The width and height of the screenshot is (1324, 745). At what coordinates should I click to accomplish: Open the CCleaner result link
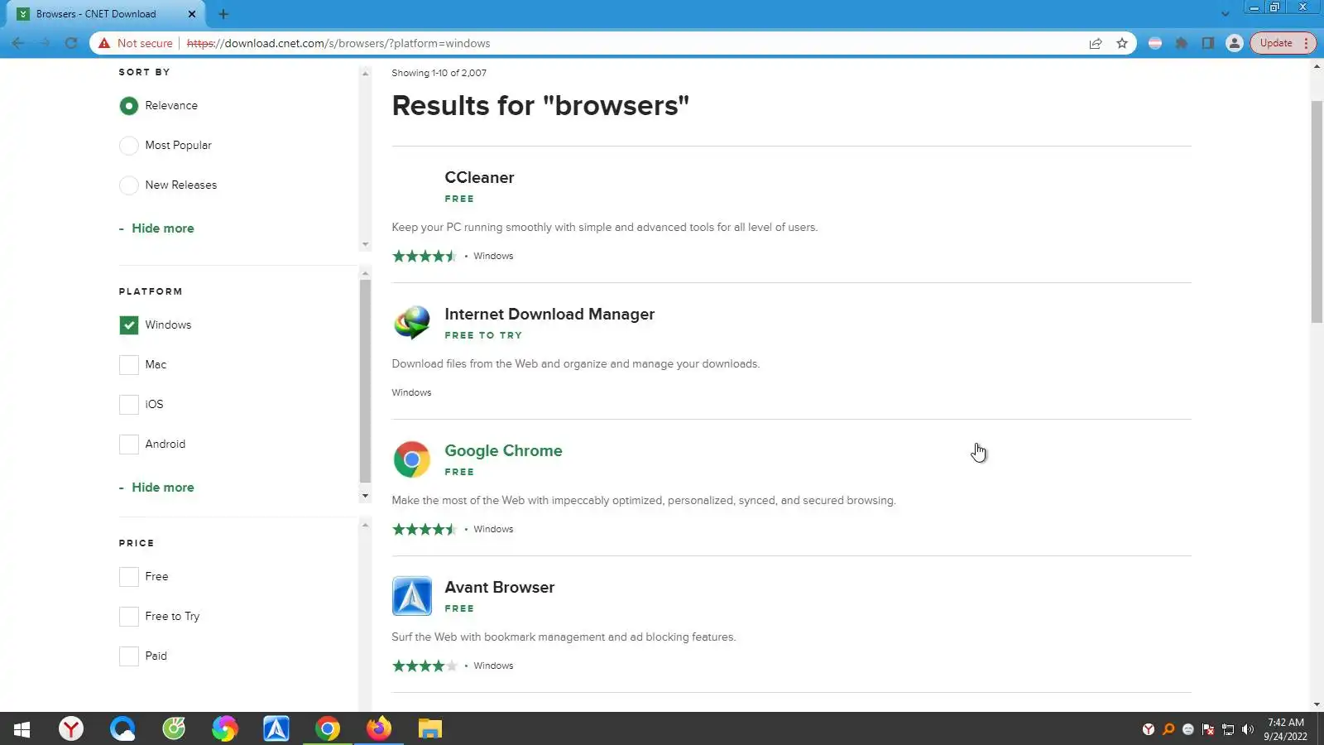pos(479,178)
